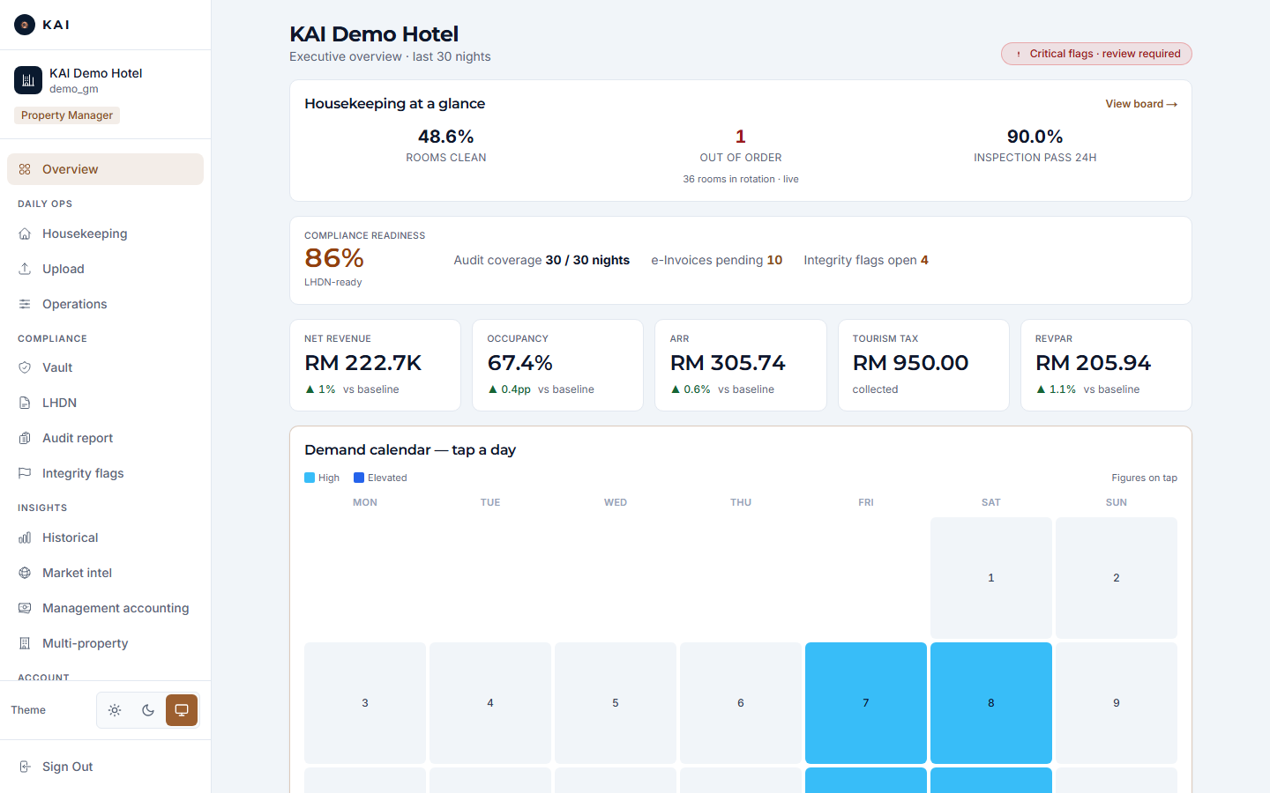The height and width of the screenshot is (793, 1270).
Task: Click the Sign Out door icon
Action: [x=25, y=767]
